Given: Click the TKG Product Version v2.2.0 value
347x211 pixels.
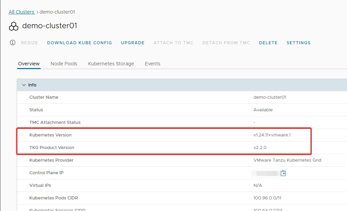Looking at the screenshot, I should pyautogui.click(x=260, y=148).
